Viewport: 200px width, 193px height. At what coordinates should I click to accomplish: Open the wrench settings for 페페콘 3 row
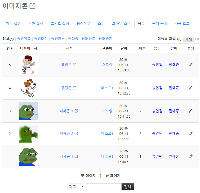point(191,111)
